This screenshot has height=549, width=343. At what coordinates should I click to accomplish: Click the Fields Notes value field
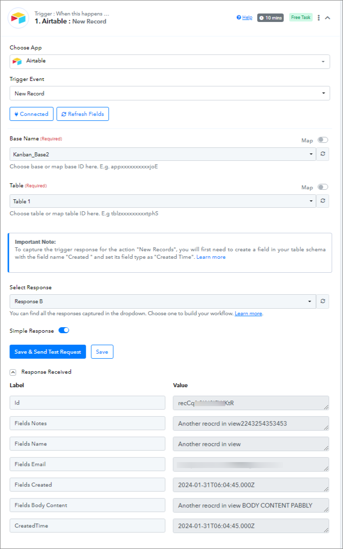tap(251, 423)
